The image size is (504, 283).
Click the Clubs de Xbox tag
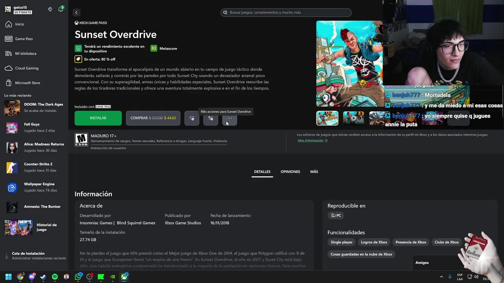(447, 242)
